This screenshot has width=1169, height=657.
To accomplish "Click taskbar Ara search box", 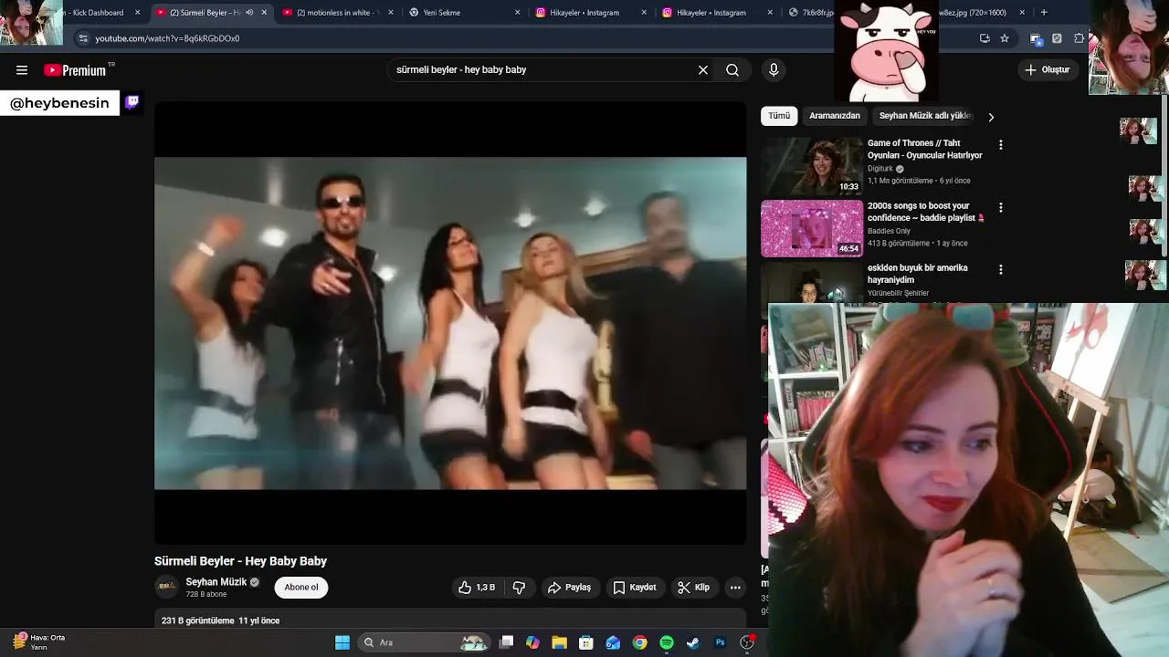I will (422, 642).
